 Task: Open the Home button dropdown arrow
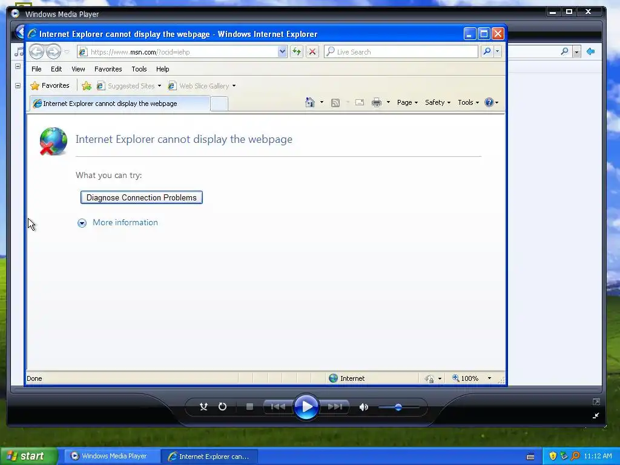322,102
